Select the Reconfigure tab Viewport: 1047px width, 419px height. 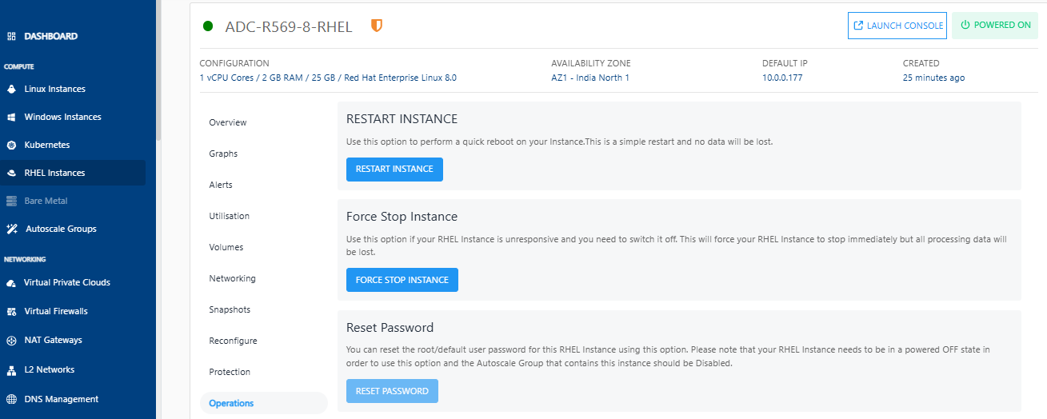point(234,341)
